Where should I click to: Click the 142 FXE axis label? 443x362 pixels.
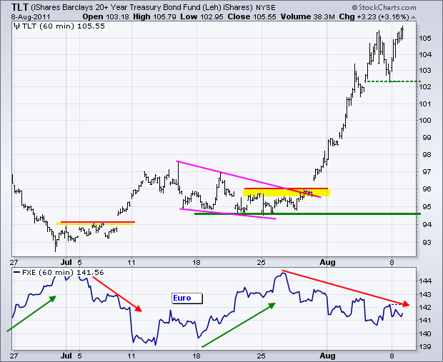tap(425, 307)
